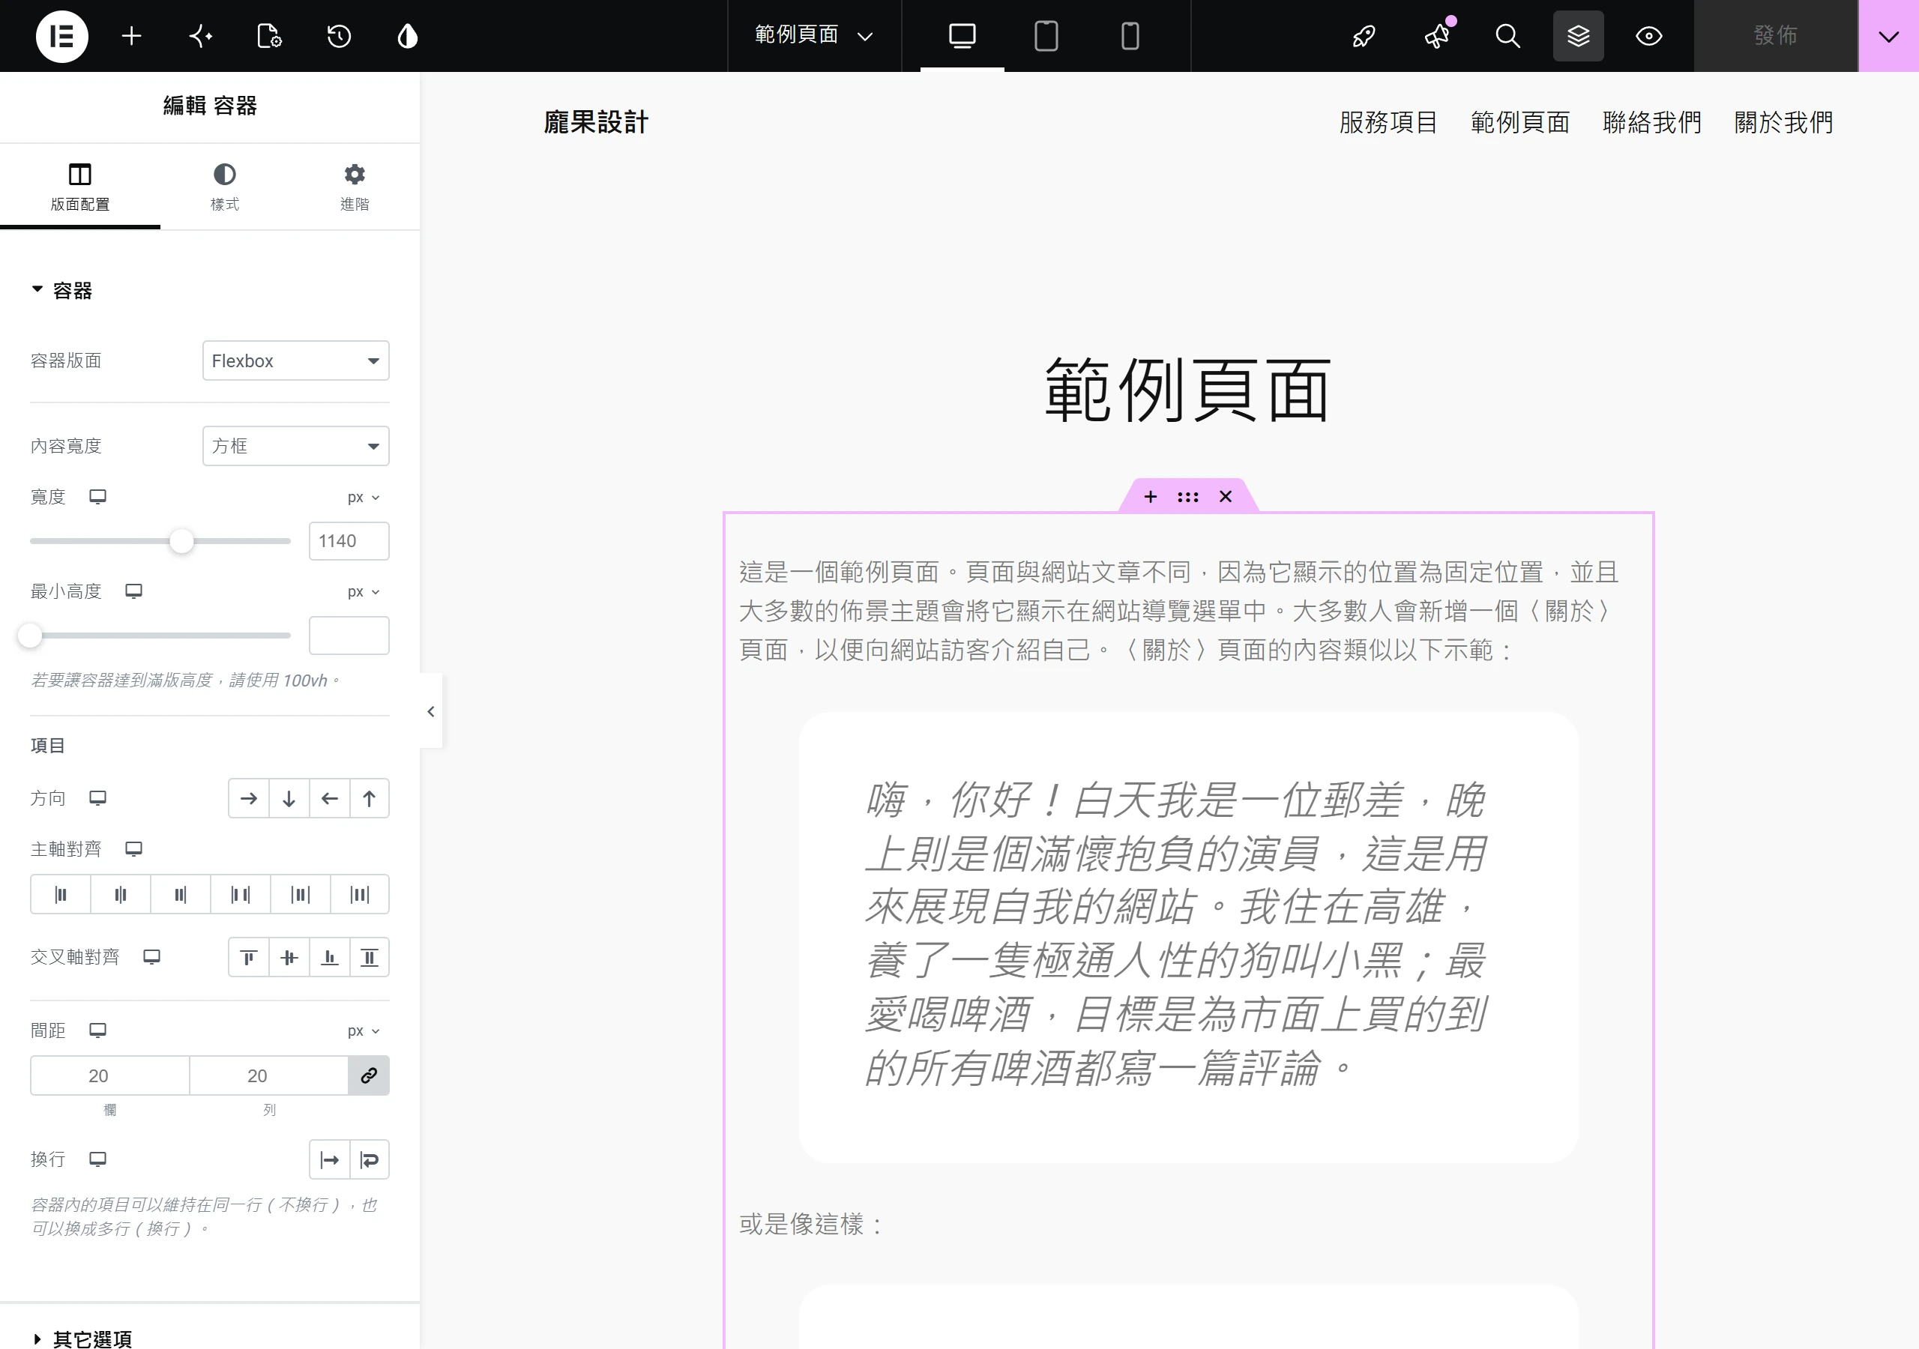Justify content to end

coord(181,894)
